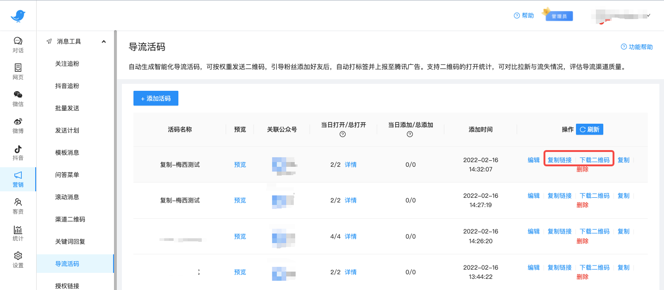Click the 添加活码 button
This screenshot has width=664, height=290.
(156, 98)
